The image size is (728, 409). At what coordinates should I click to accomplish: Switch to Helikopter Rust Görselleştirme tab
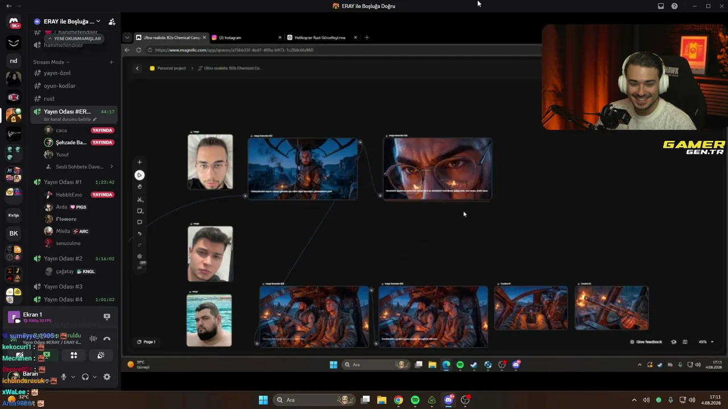coord(322,37)
